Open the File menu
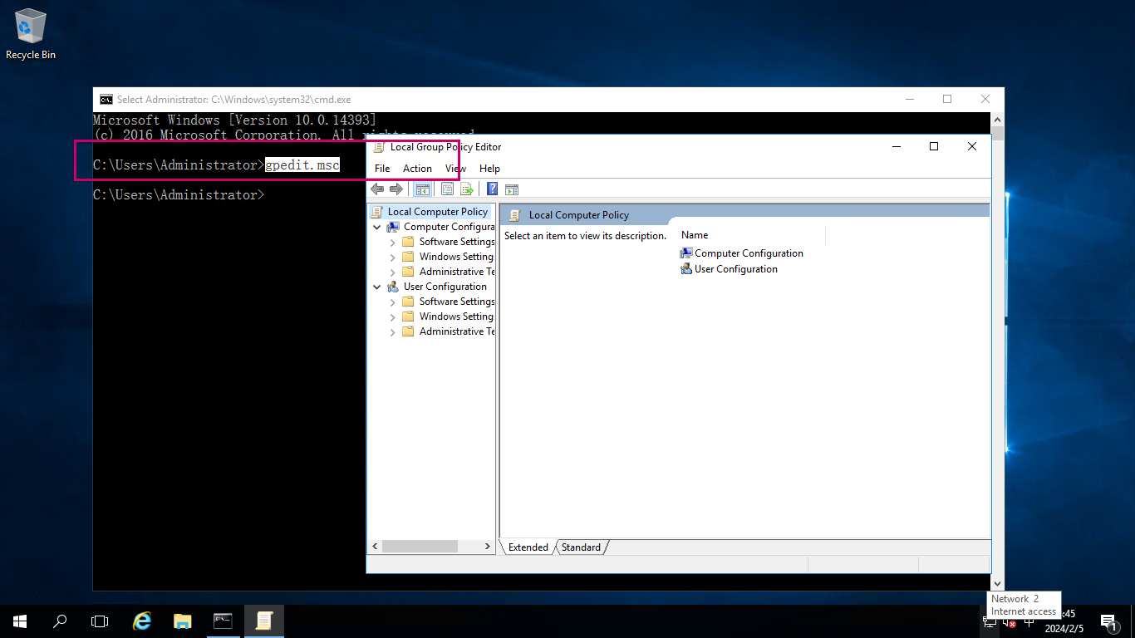The image size is (1135, 638). [x=382, y=169]
